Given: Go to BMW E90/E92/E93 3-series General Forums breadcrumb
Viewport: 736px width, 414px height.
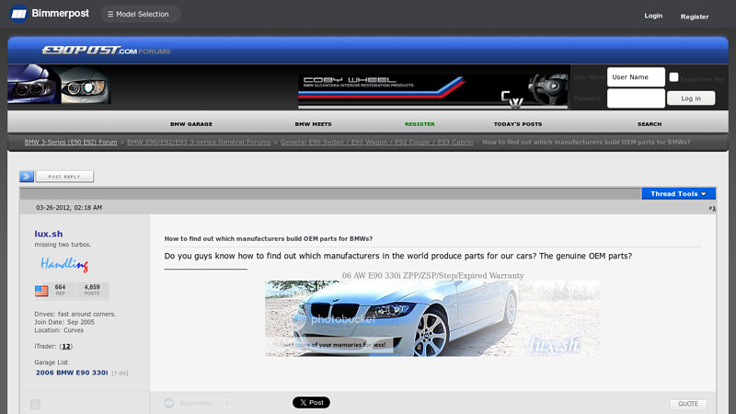Looking at the screenshot, I should (199, 142).
